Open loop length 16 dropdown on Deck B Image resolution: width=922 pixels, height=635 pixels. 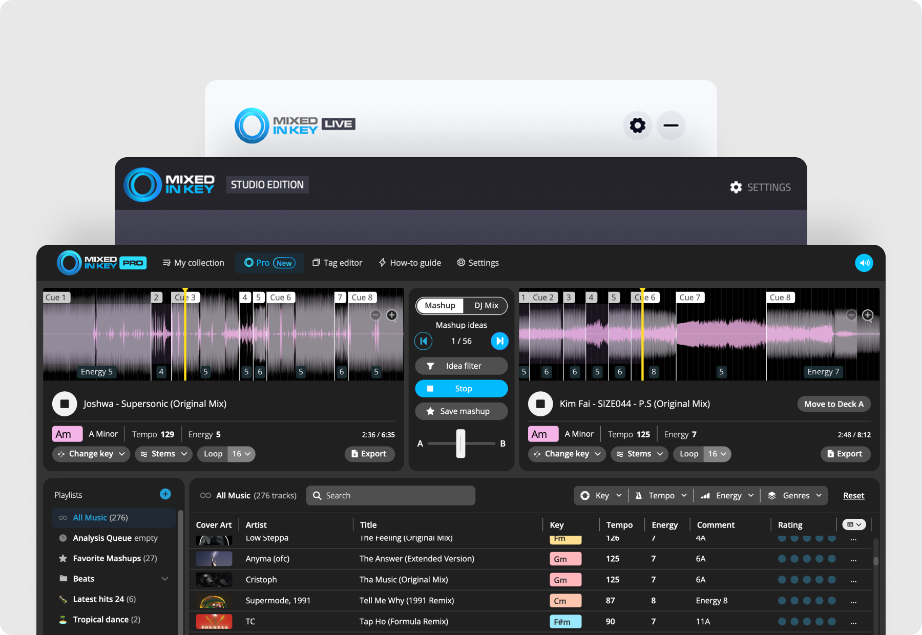(x=717, y=454)
